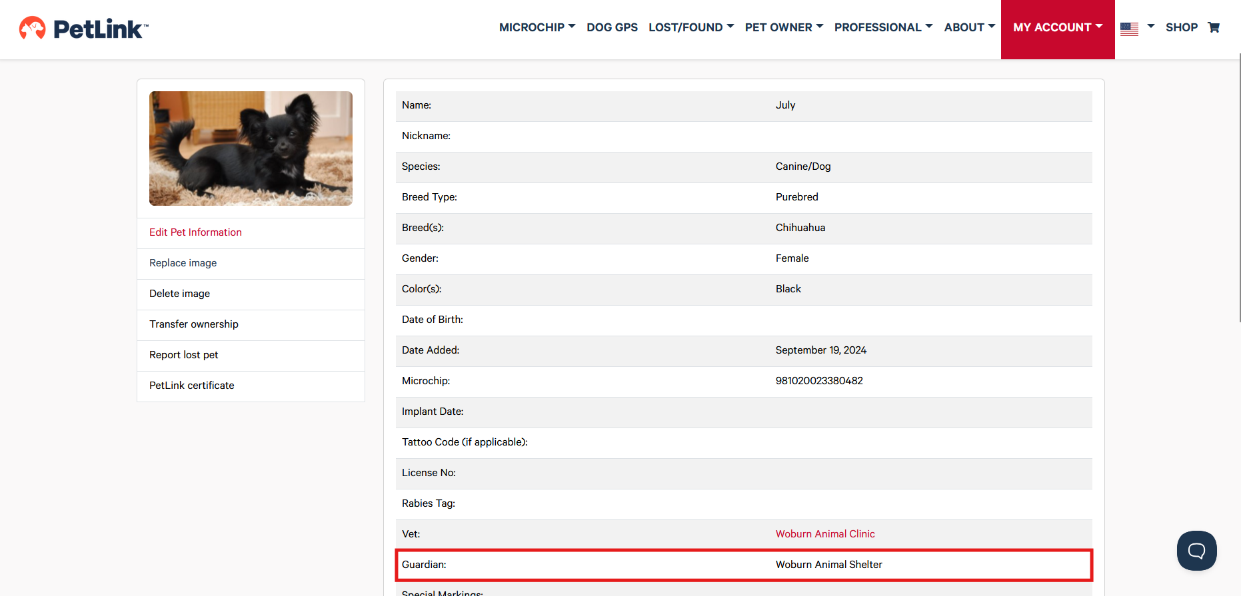Click the black Chihuahua pet photo
Screen dimensions: 1241x596
(x=251, y=149)
